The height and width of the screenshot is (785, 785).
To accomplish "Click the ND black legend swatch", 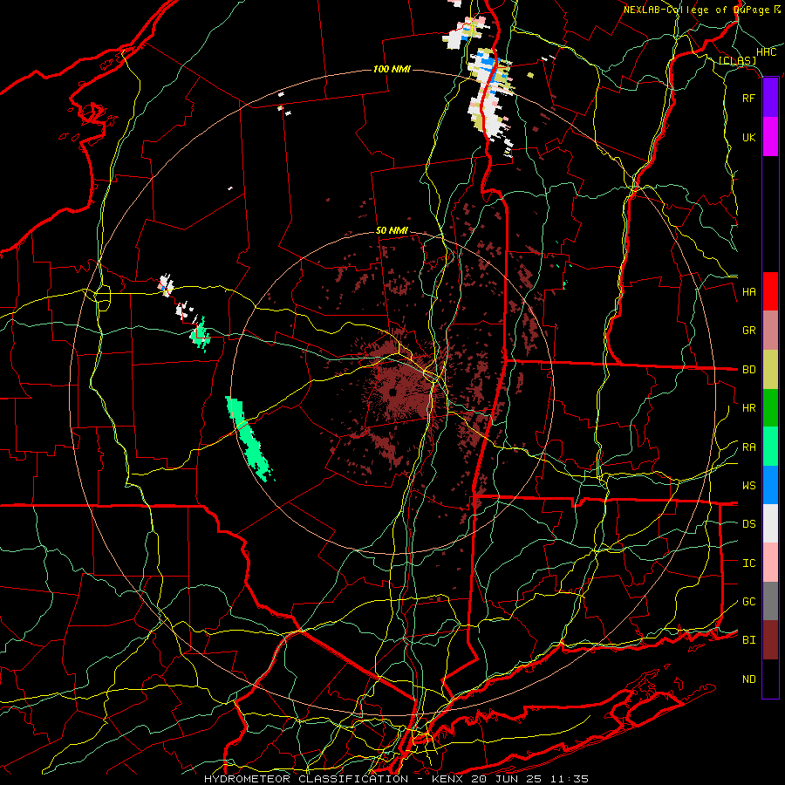I will pos(770,679).
